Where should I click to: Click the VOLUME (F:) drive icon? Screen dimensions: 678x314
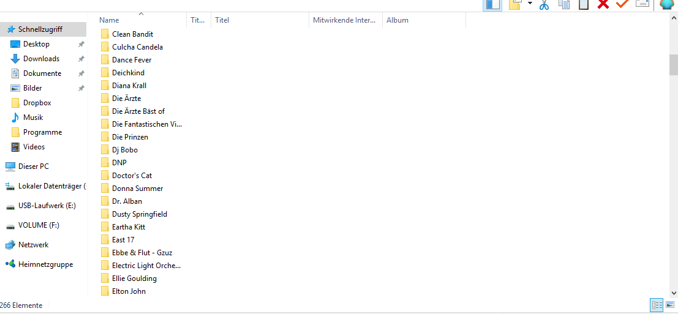tap(10, 226)
